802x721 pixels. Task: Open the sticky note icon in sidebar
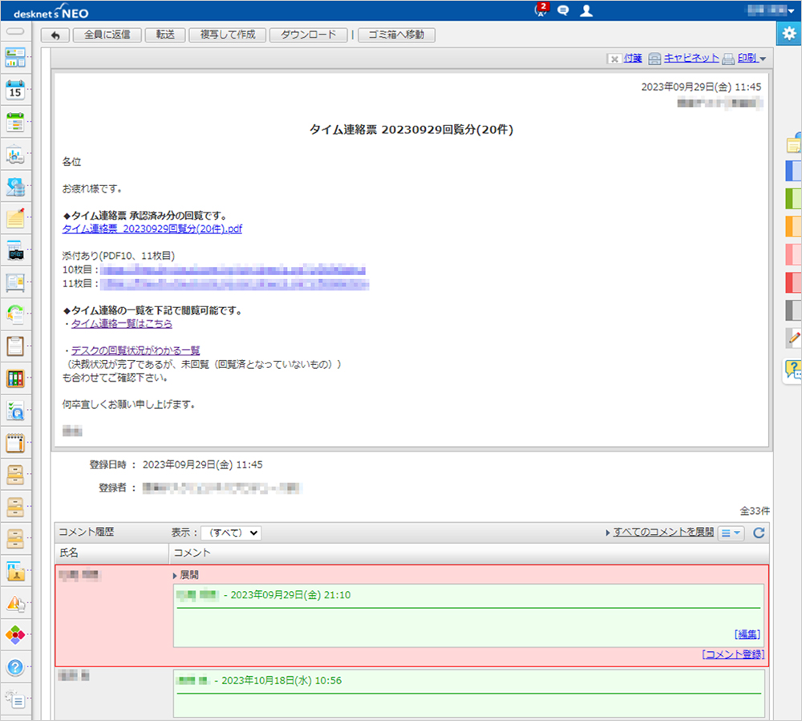click(15, 218)
